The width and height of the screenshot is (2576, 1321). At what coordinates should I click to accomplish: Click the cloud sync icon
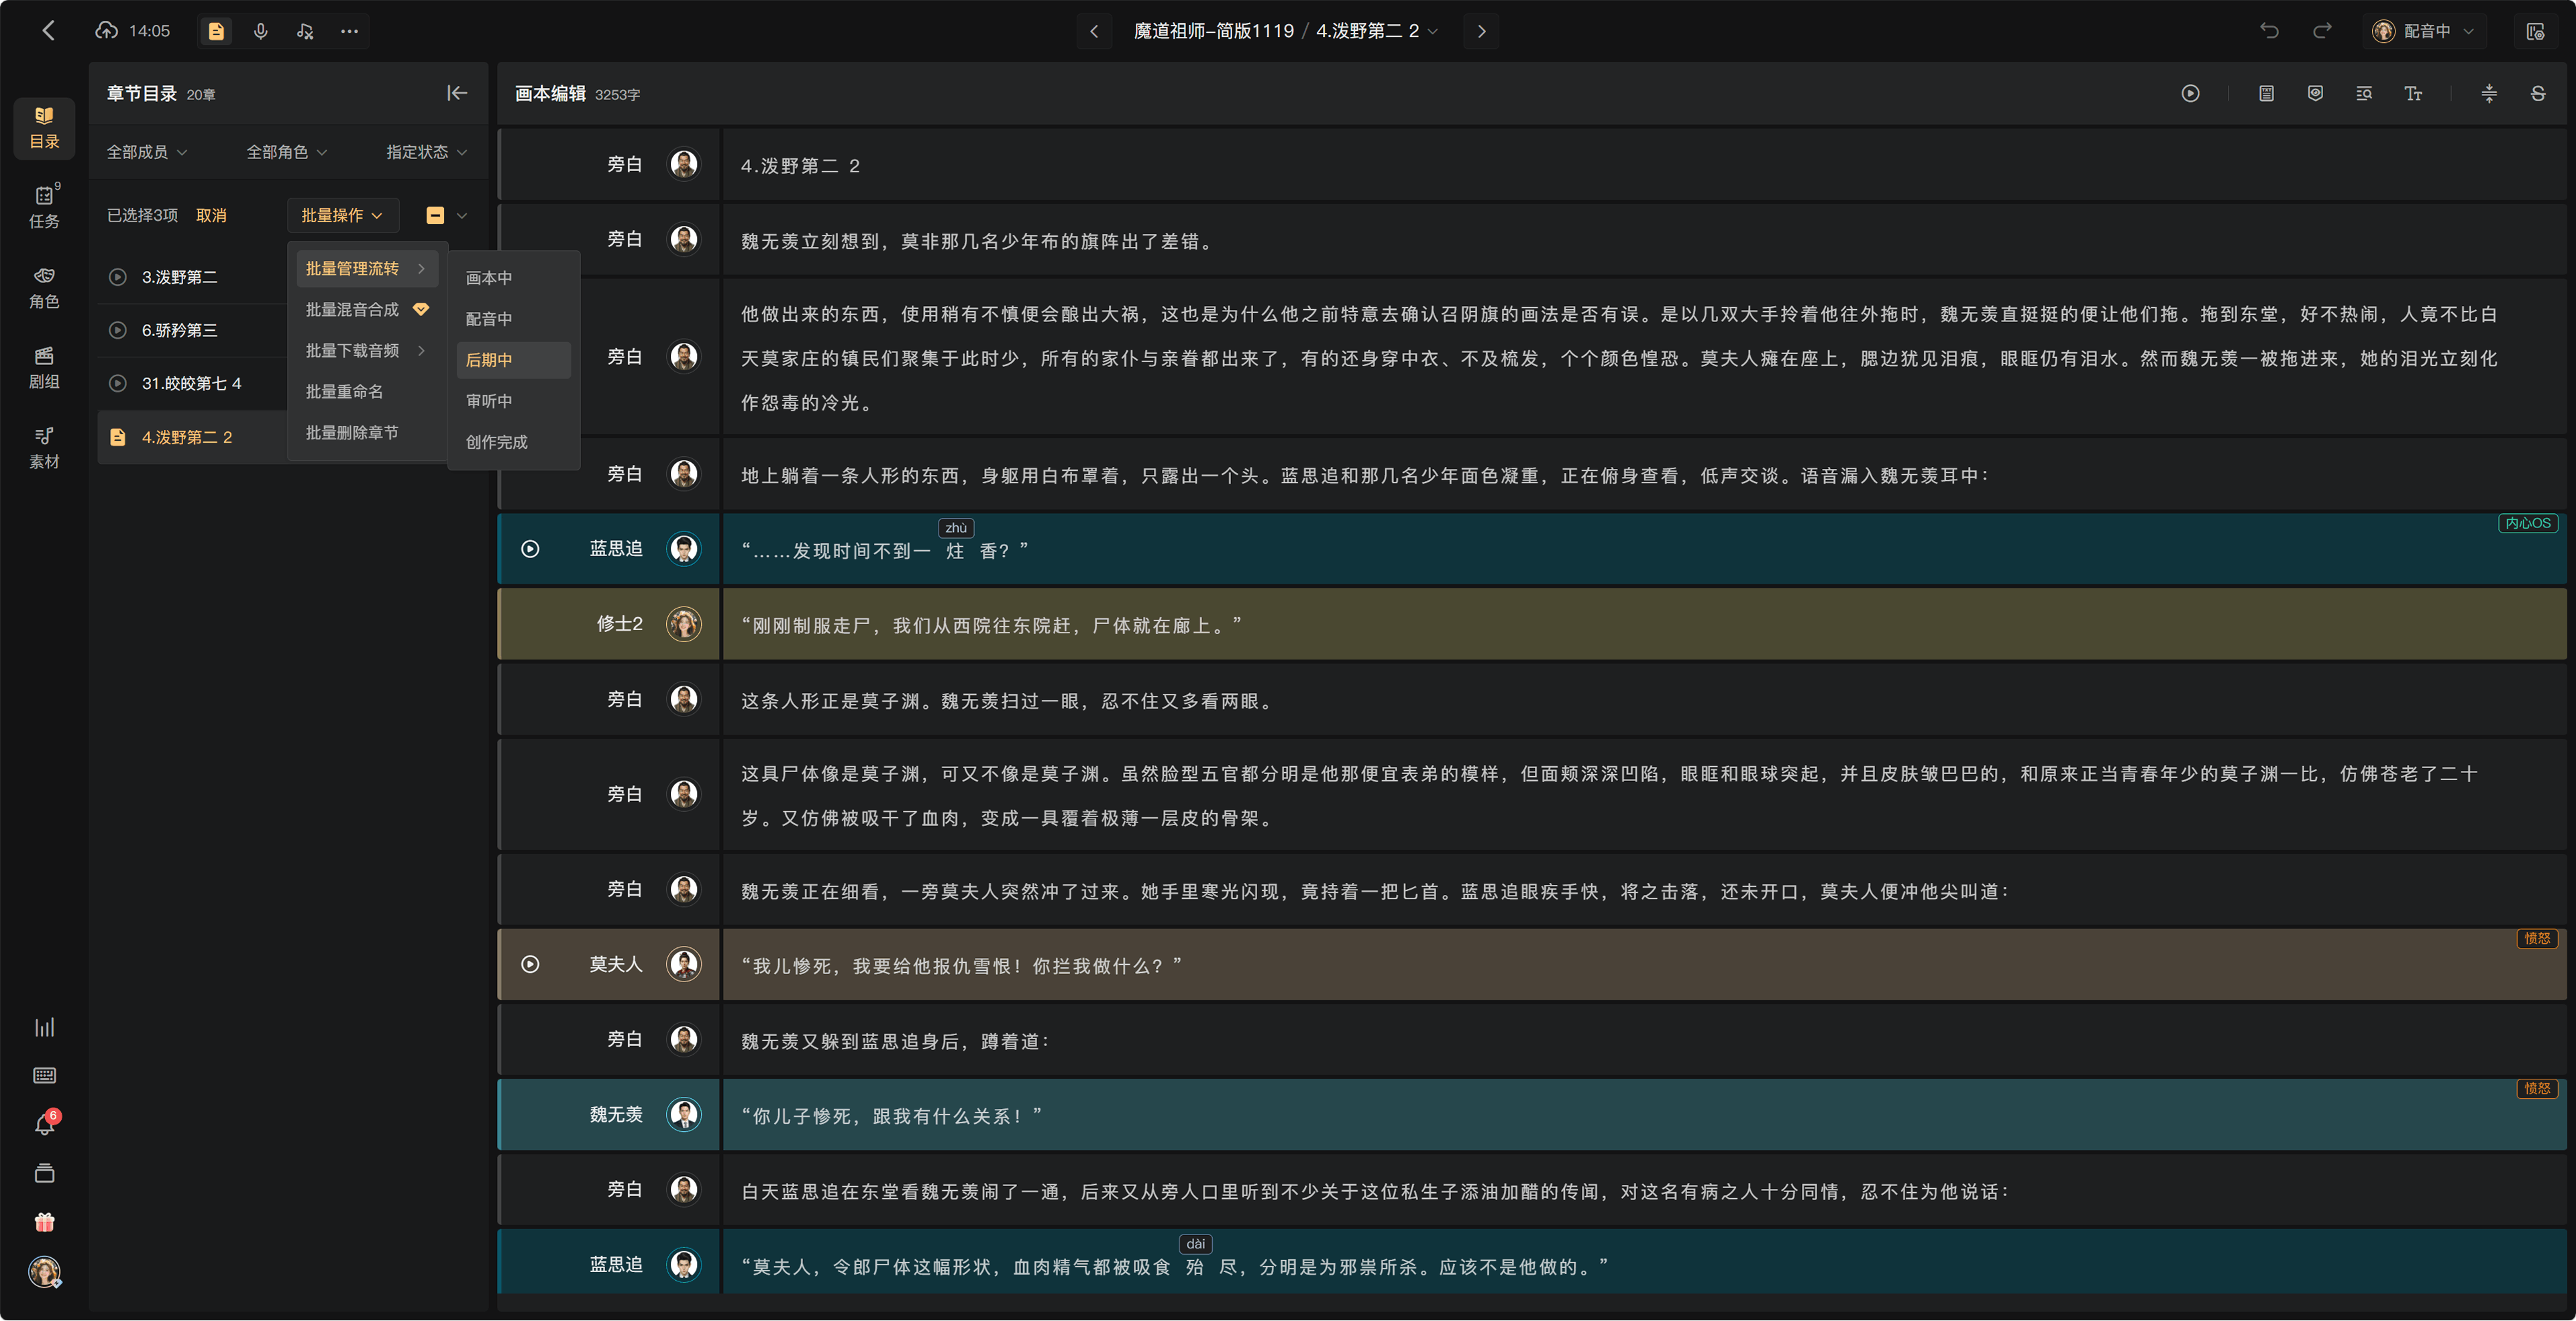tap(106, 31)
